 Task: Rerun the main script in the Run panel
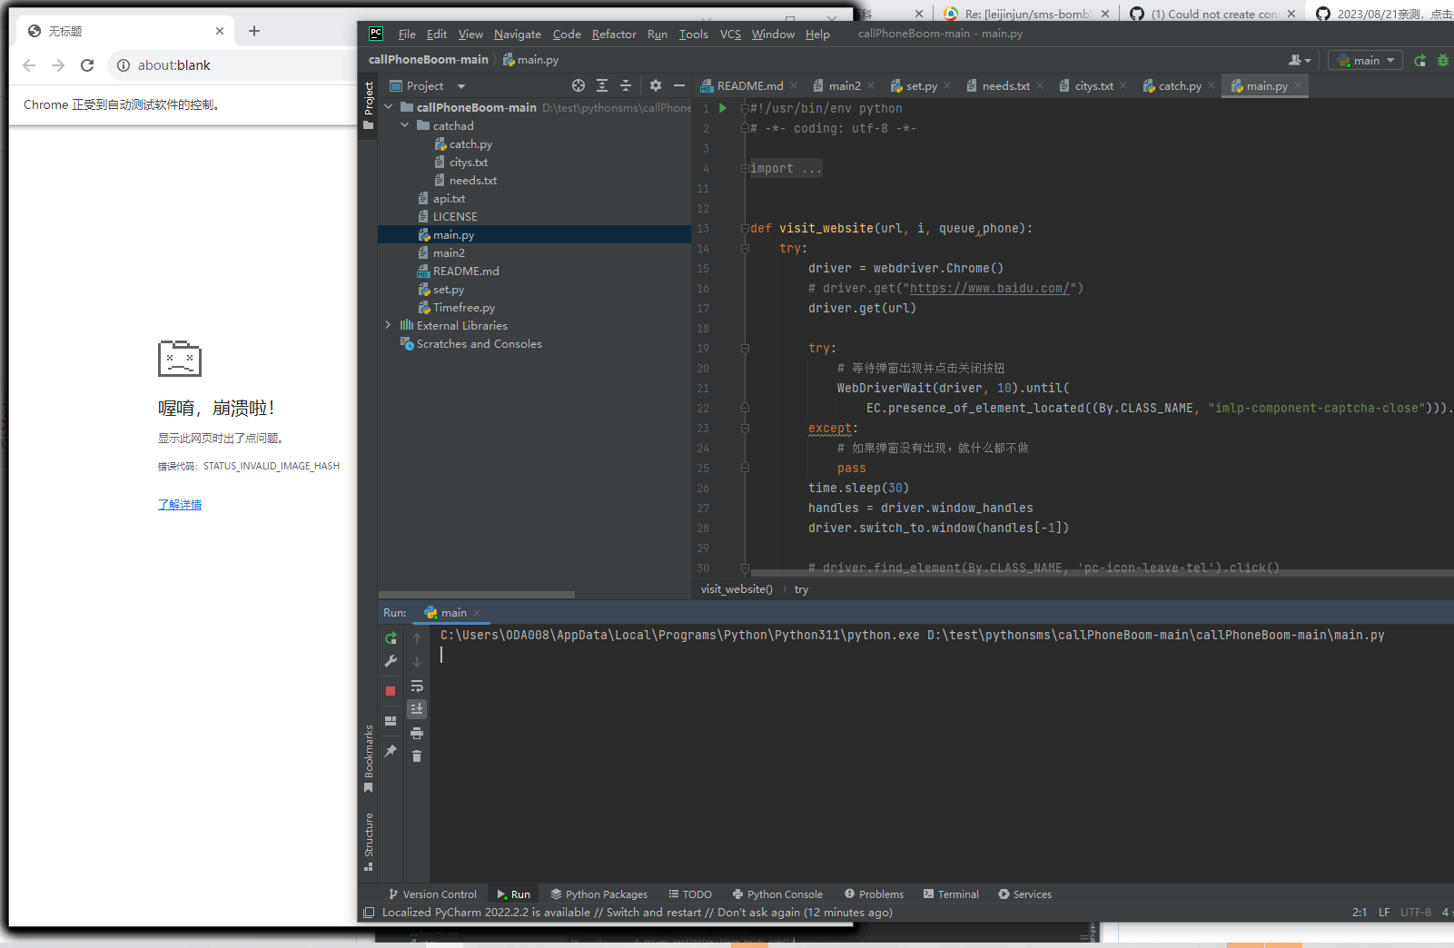click(390, 638)
